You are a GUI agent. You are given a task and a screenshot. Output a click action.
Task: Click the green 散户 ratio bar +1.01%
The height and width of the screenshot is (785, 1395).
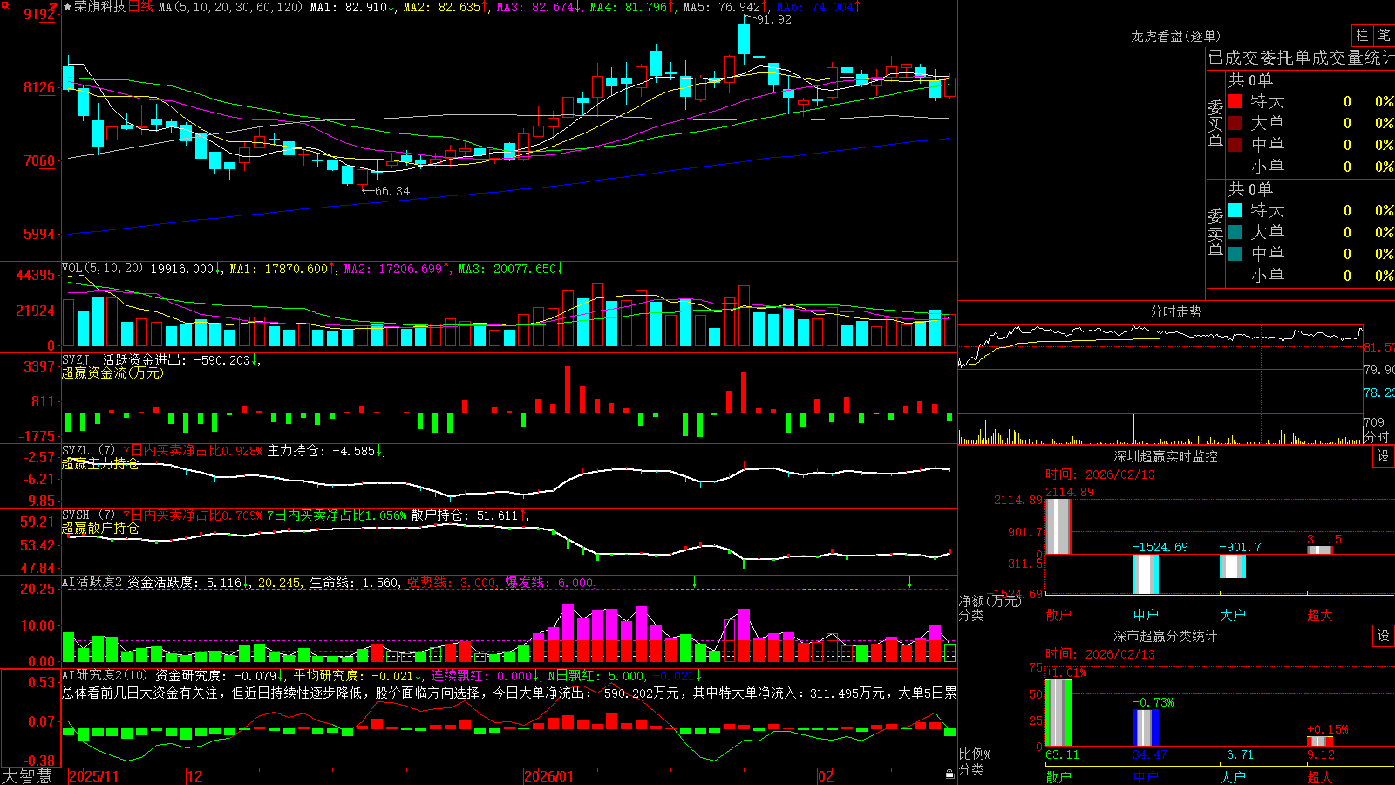pos(1058,713)
